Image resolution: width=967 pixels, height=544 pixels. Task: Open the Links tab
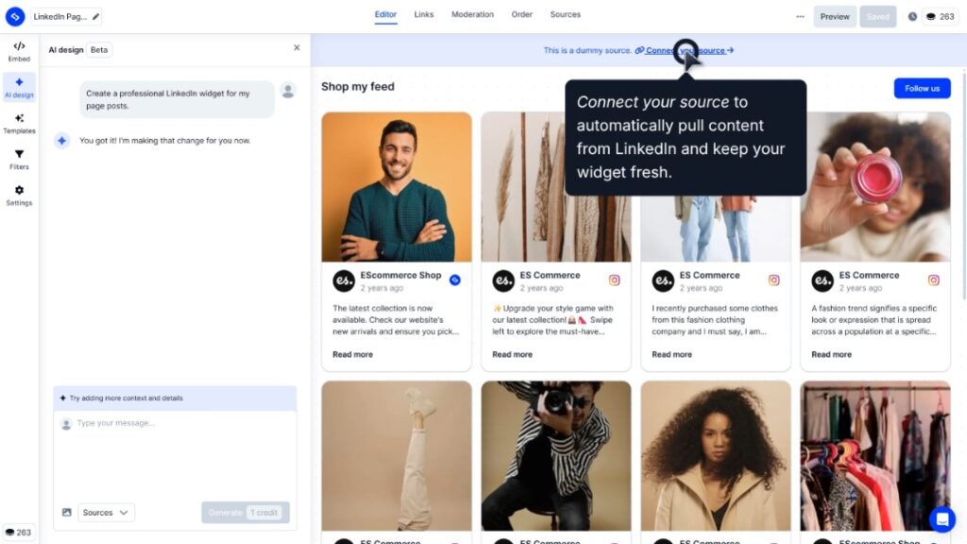point(423,14)
